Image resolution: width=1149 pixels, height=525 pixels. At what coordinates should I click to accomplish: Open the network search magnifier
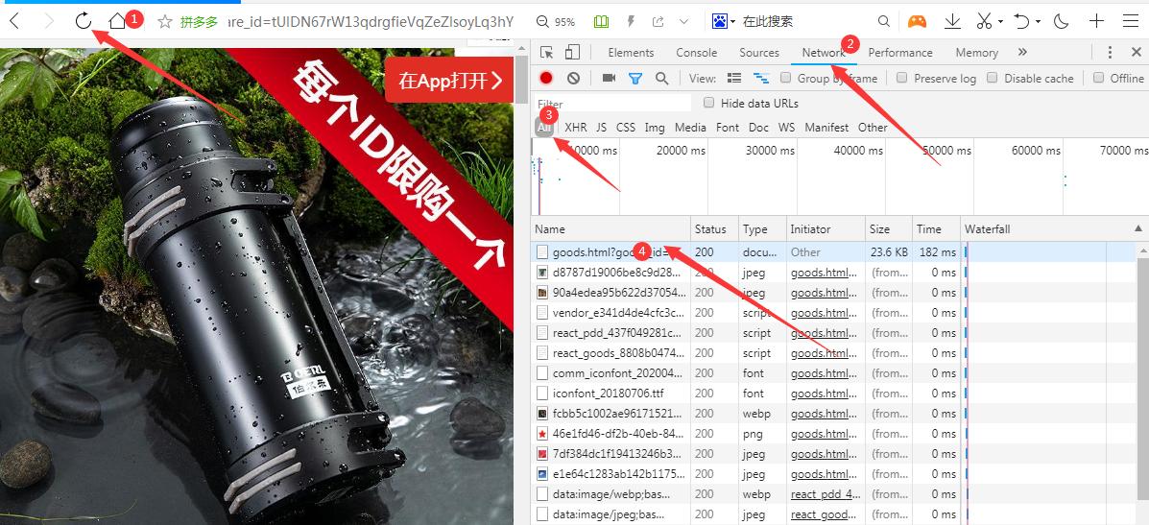(x=661, y=78)
